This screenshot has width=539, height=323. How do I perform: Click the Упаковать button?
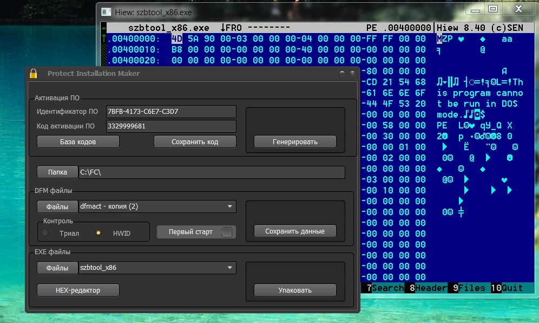click(x=295, y=290)
